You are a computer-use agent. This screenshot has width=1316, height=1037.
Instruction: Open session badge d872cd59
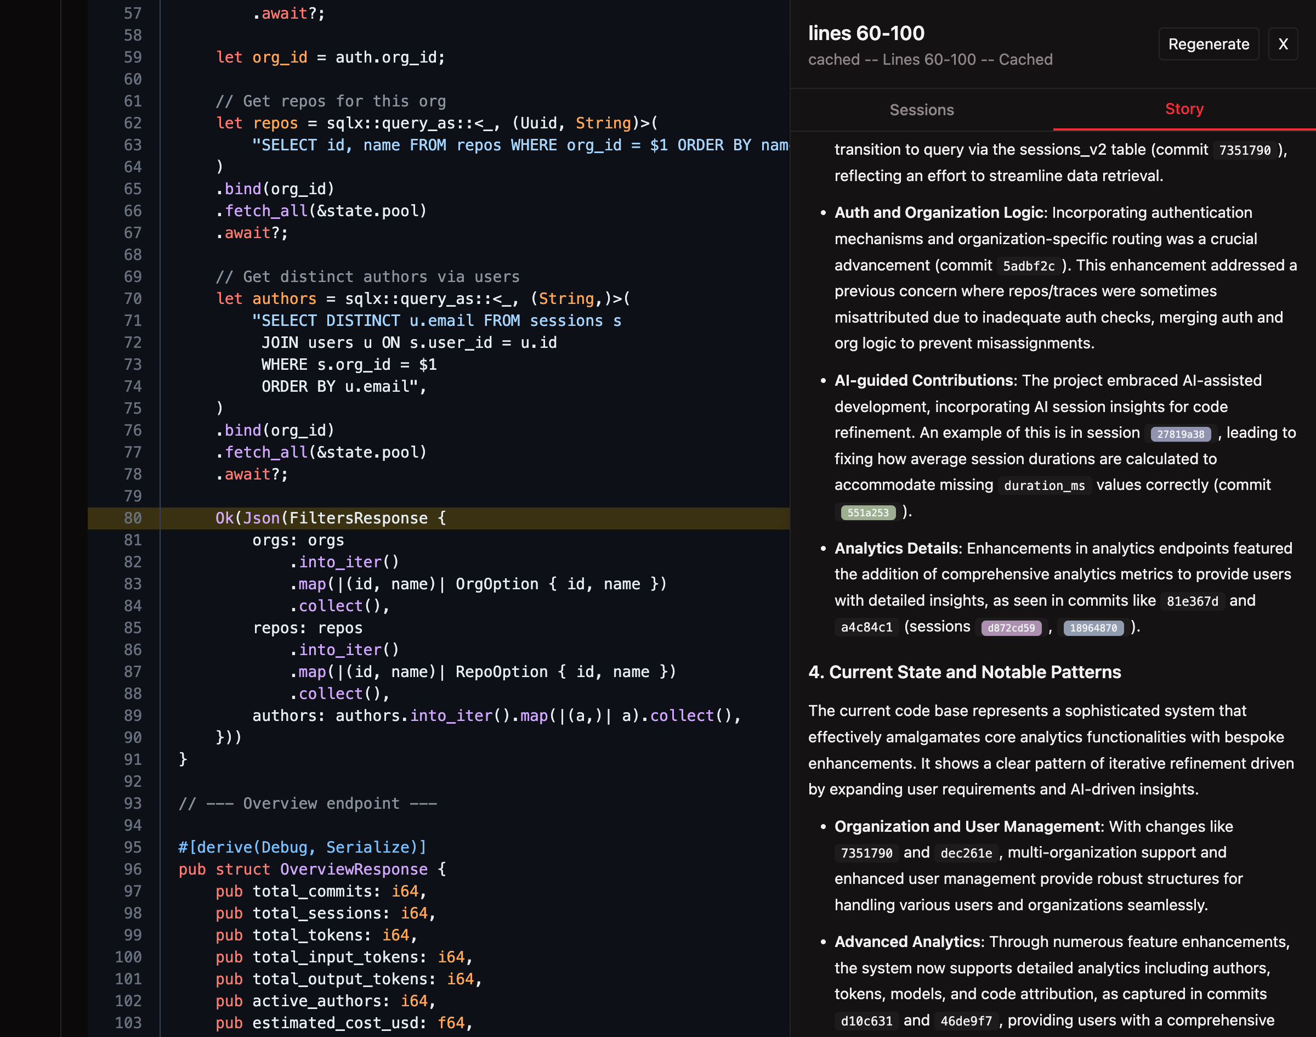click(1011, 628)
